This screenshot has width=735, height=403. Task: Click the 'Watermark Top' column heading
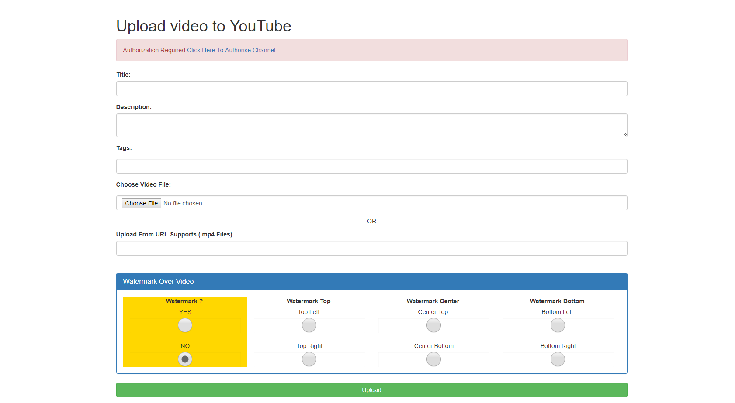[x=309, y=301]
